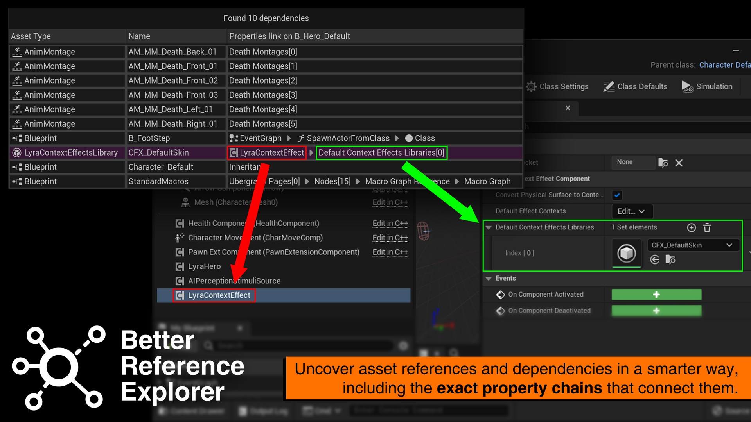This screenshot has width=751, height=422.
Task: Open the Character Default parent class link
Action: (725, 65)
